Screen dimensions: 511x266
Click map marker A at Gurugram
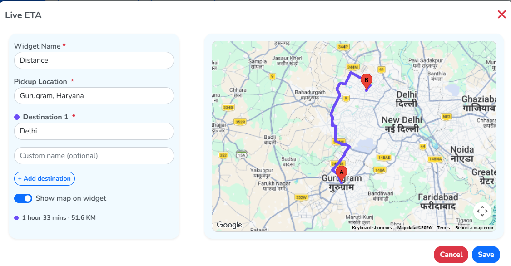(342, 174)
